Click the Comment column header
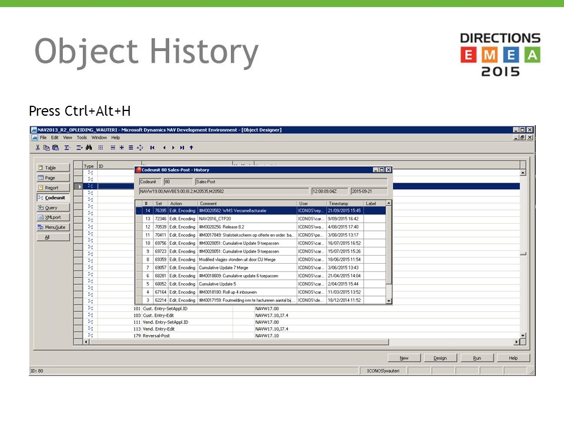The width and height of the screenshot is (564, 423). coord(247,204)
